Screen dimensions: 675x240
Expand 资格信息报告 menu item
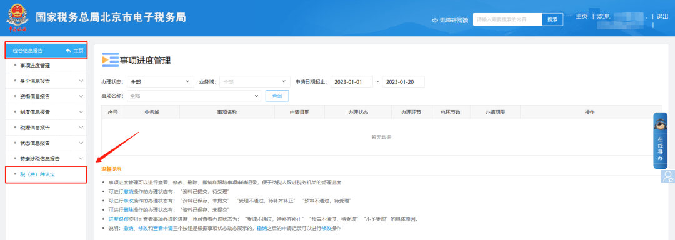(46, 96)
